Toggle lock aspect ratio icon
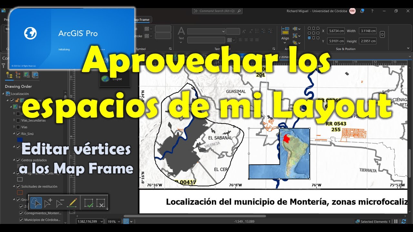Viewport: 413px width, 232px height. tap(383, 34)
